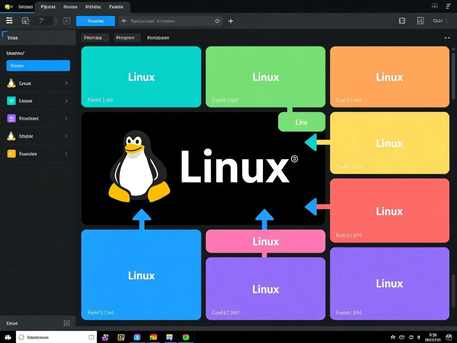
Task: Select the middle filter tab above the diagram grid
Action: click(x=127, y=37)
